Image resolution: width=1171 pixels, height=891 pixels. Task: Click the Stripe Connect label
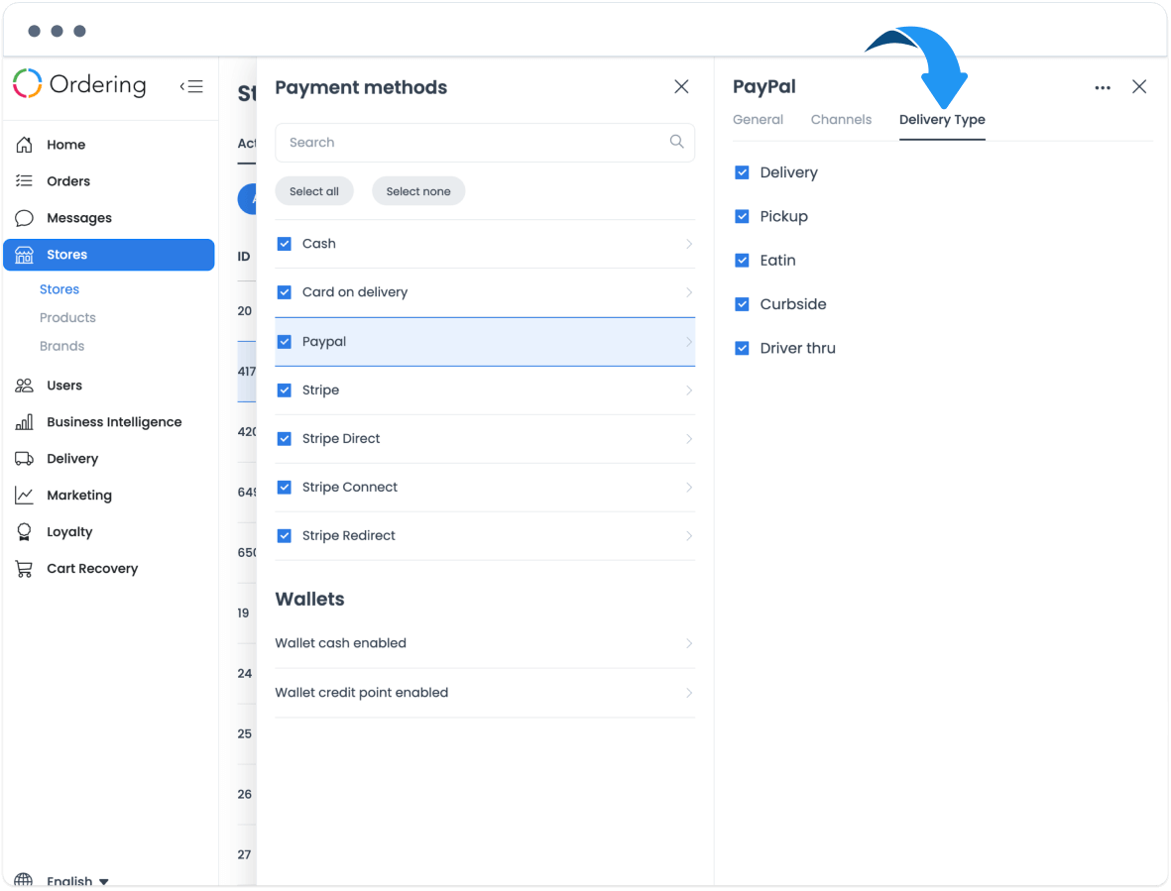click(x=349, y=488)
